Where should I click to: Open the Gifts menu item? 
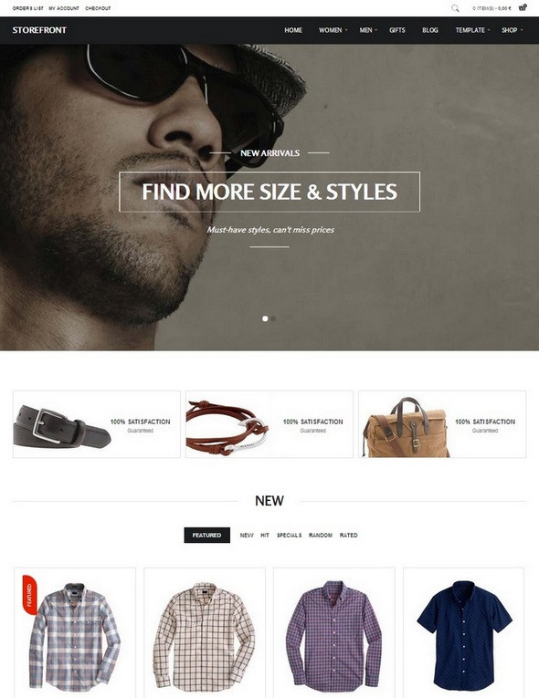tap(397, 30)
